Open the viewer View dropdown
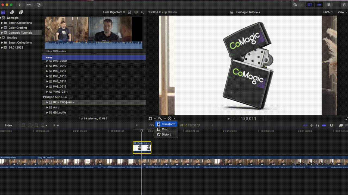Image resolution: width=348 pixels, height=195 pixels. pos(342,12)
